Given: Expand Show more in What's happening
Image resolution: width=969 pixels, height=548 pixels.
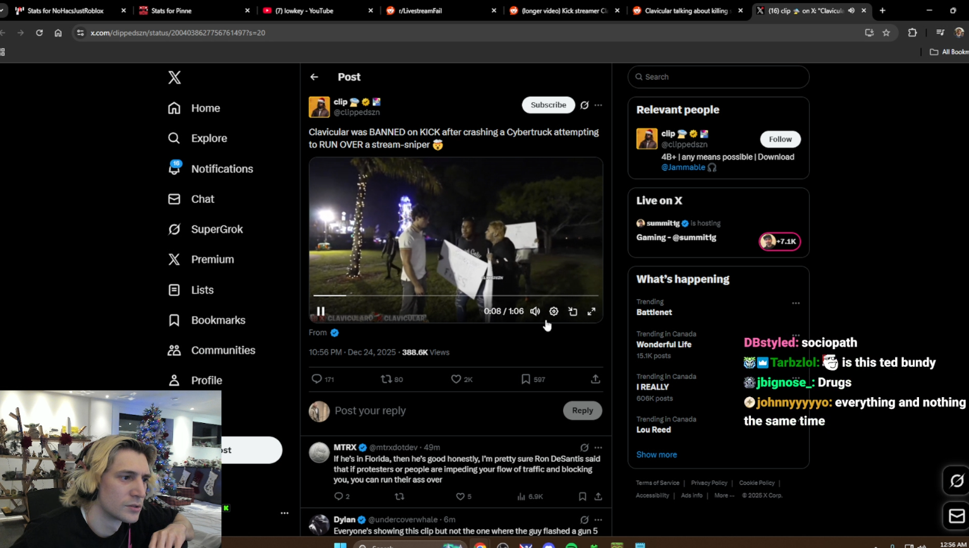Looking at the screenshot, I should tap(656, 455).
